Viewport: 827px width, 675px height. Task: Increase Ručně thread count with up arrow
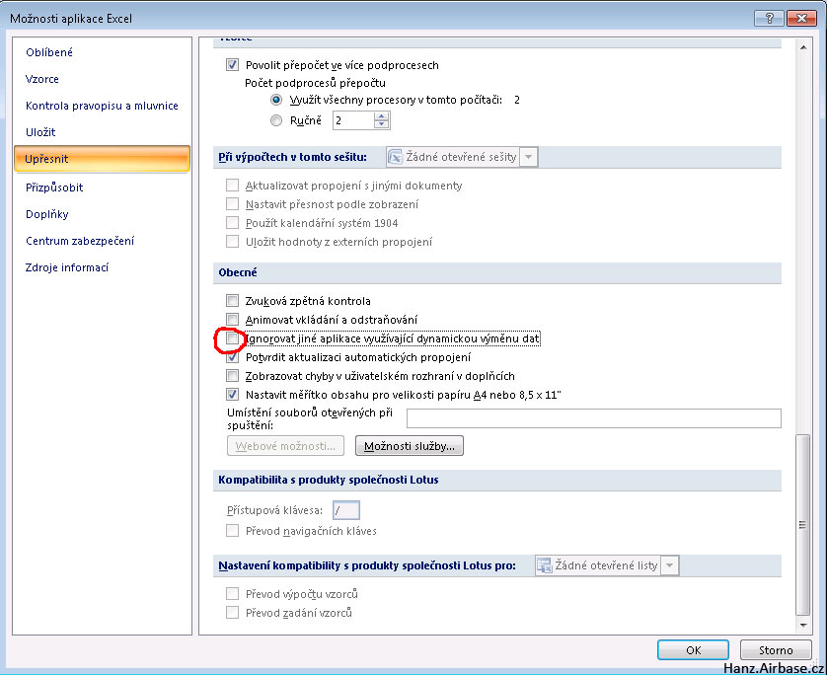(x=381, y=116)
